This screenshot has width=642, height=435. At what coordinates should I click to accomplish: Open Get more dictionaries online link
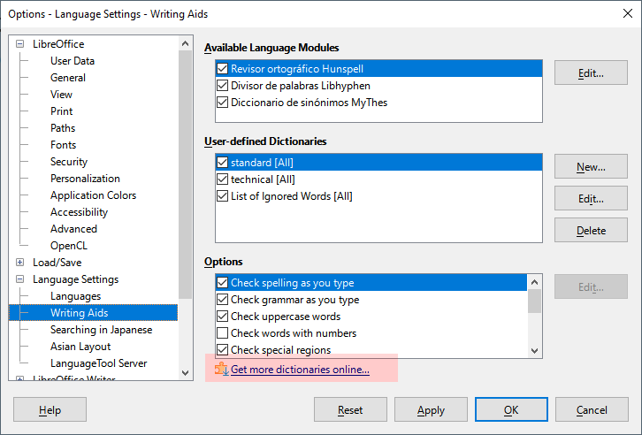point(300,370)
